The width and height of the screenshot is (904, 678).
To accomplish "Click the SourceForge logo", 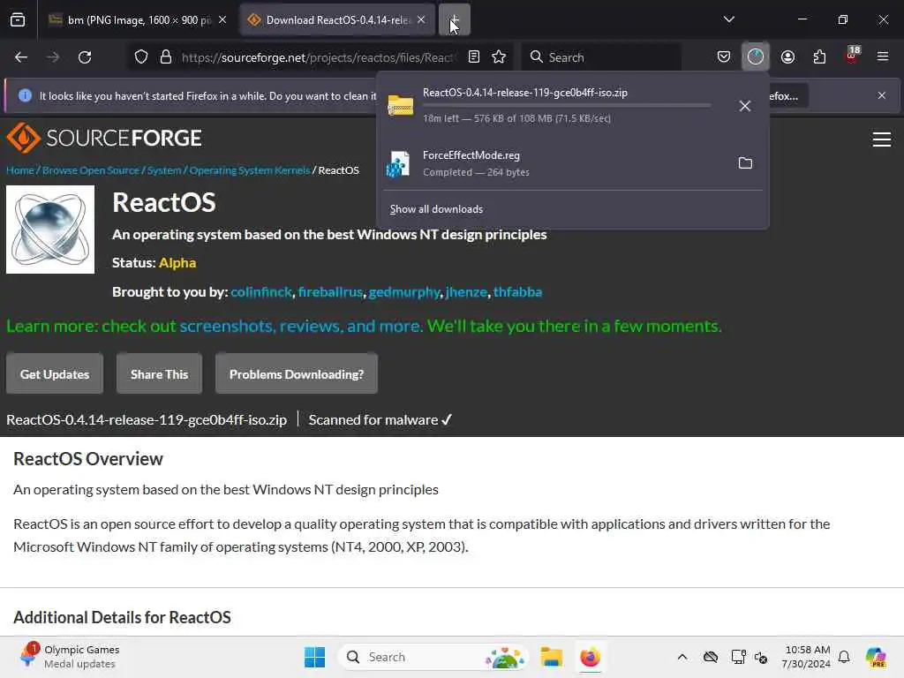I will (x=104, y=139).
